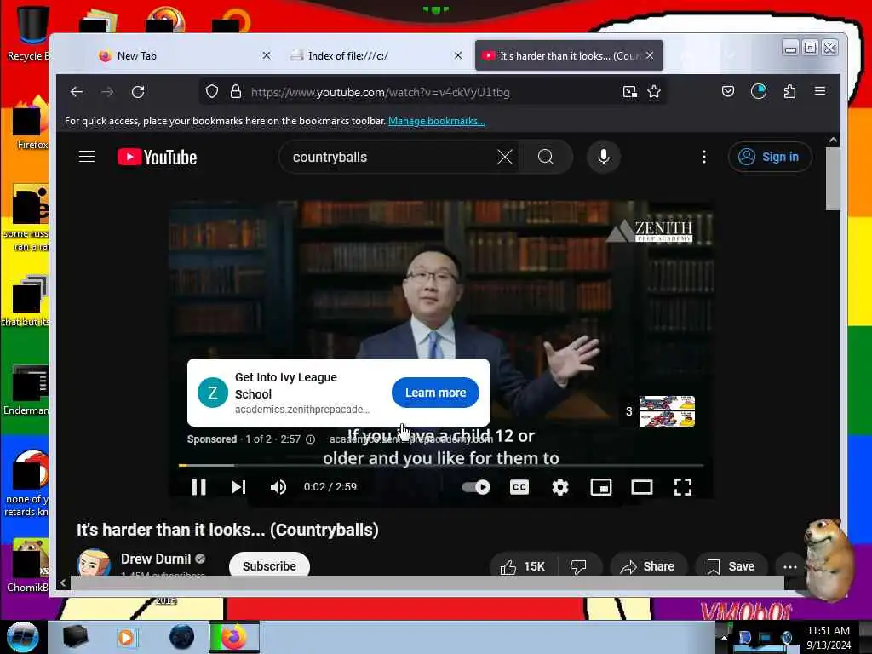Dislike the video
The height and width of the screenshot is (654, 872).
[x=578, y=566]
